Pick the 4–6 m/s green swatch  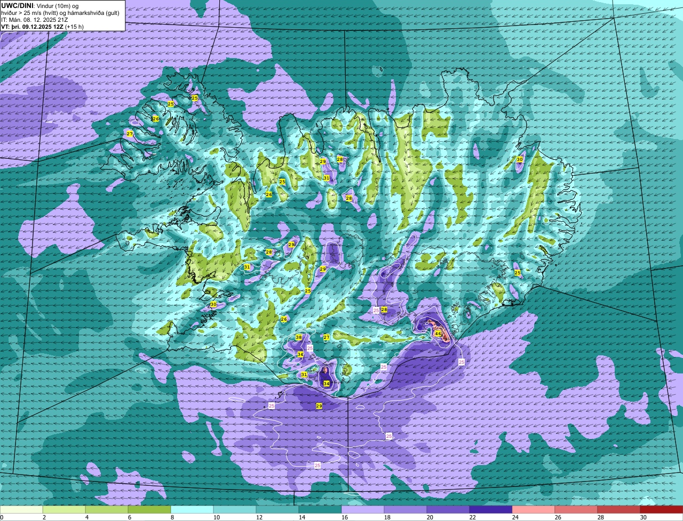tap(107, 510)
